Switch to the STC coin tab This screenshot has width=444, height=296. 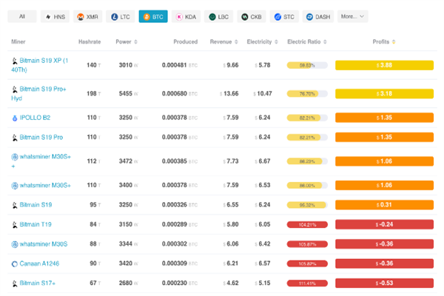[284, 16]
